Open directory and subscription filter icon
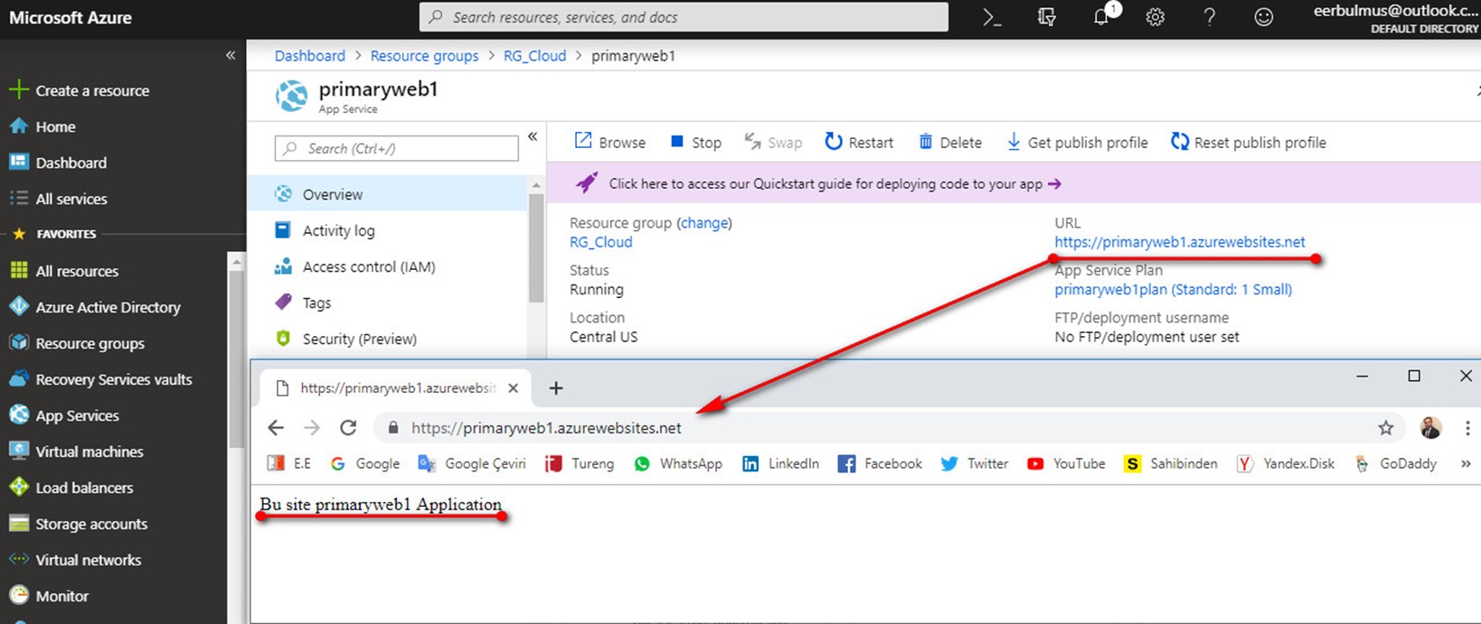1481x624 pixels. pyautogui.click(x=1046, y=17)
